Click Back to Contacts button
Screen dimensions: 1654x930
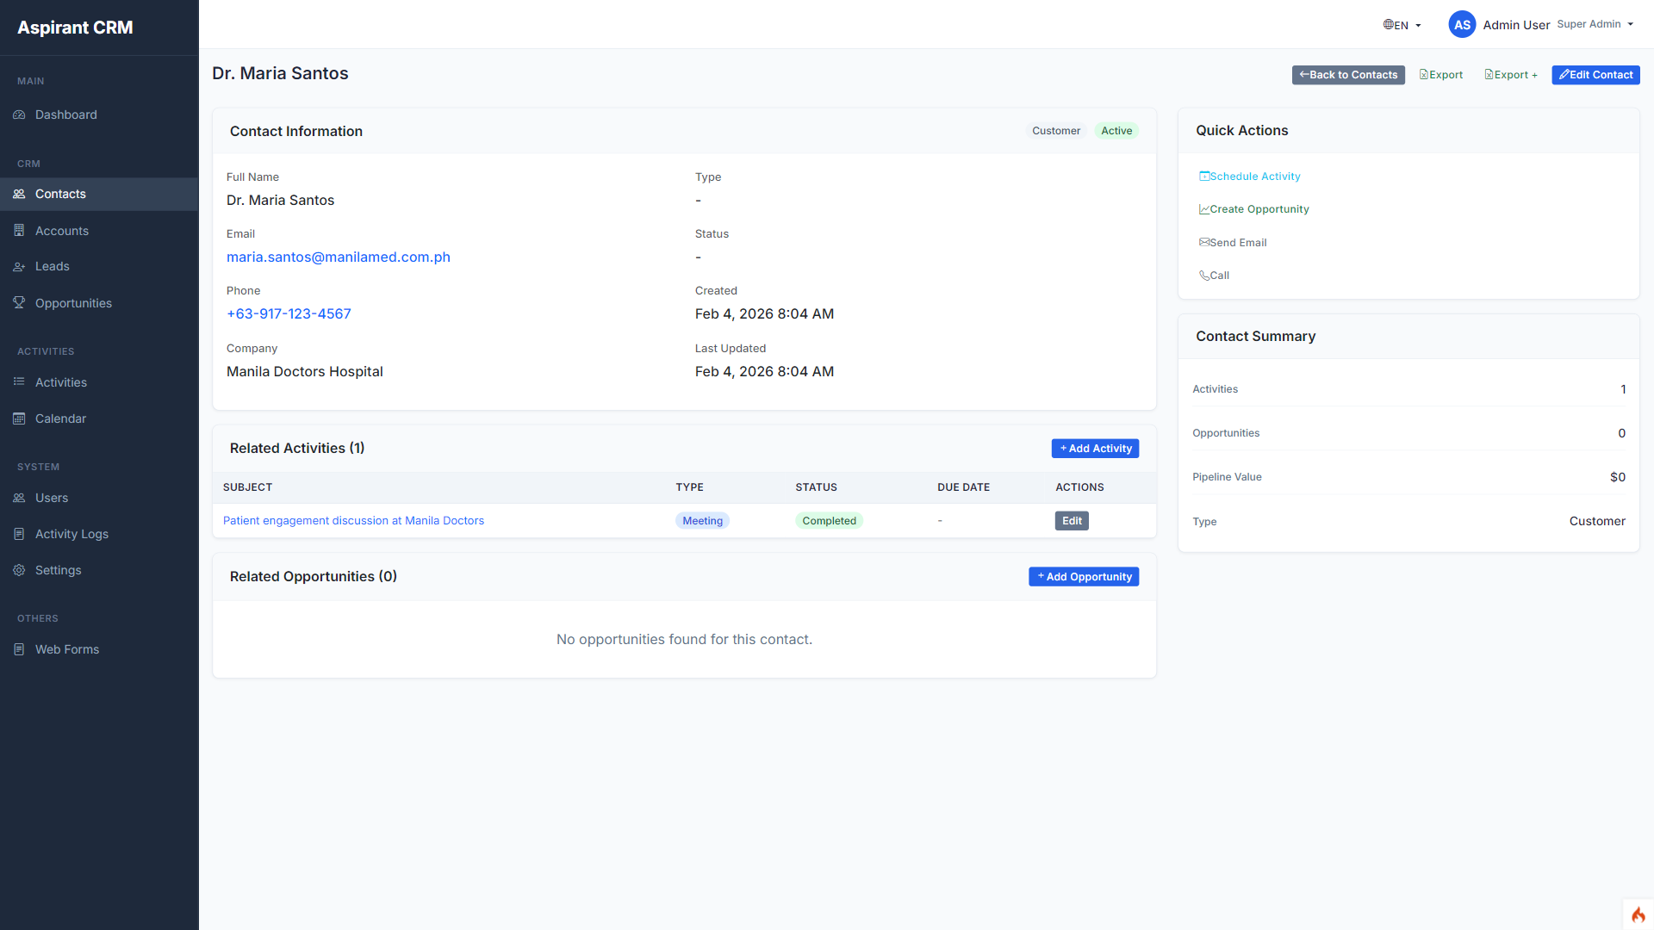pyautogui.click(x=1348, y=75)
